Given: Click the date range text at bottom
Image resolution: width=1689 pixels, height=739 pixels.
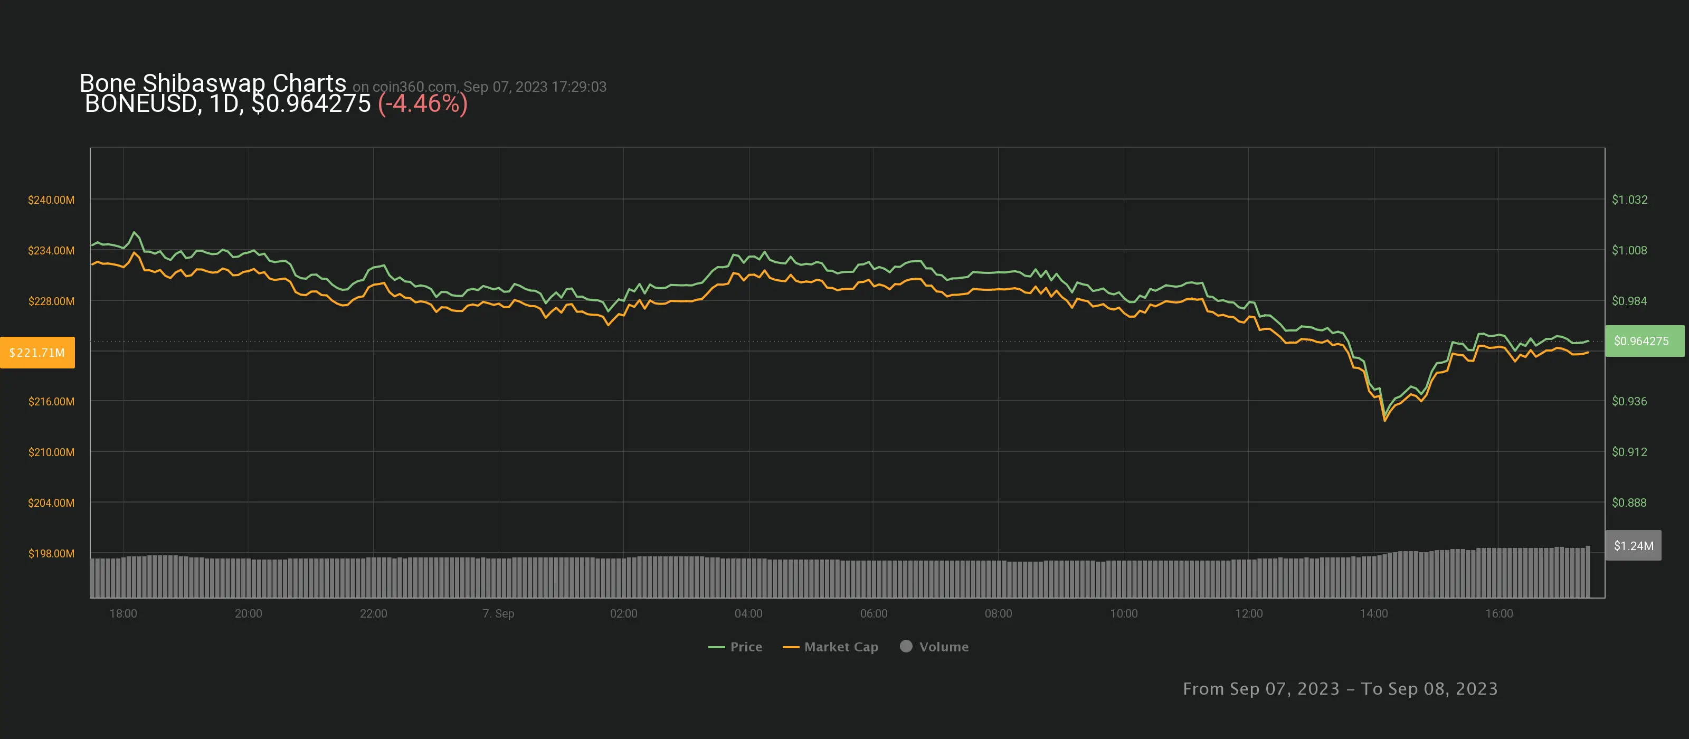Looking at the screenshot, I should pyautogui.click(x=1340, y=688).
